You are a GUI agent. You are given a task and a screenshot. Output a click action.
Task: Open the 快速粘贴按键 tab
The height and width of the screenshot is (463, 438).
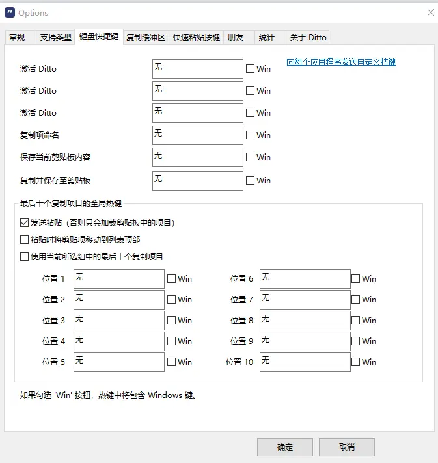point(197,38)
